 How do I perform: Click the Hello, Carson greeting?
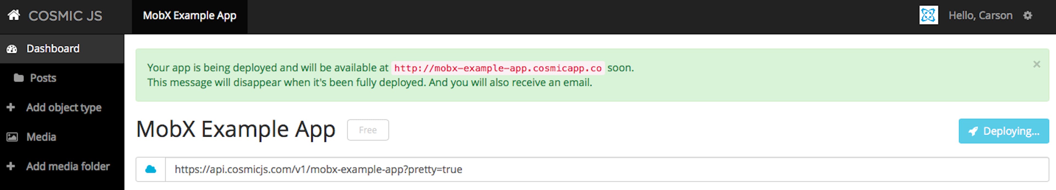[980, 16]
